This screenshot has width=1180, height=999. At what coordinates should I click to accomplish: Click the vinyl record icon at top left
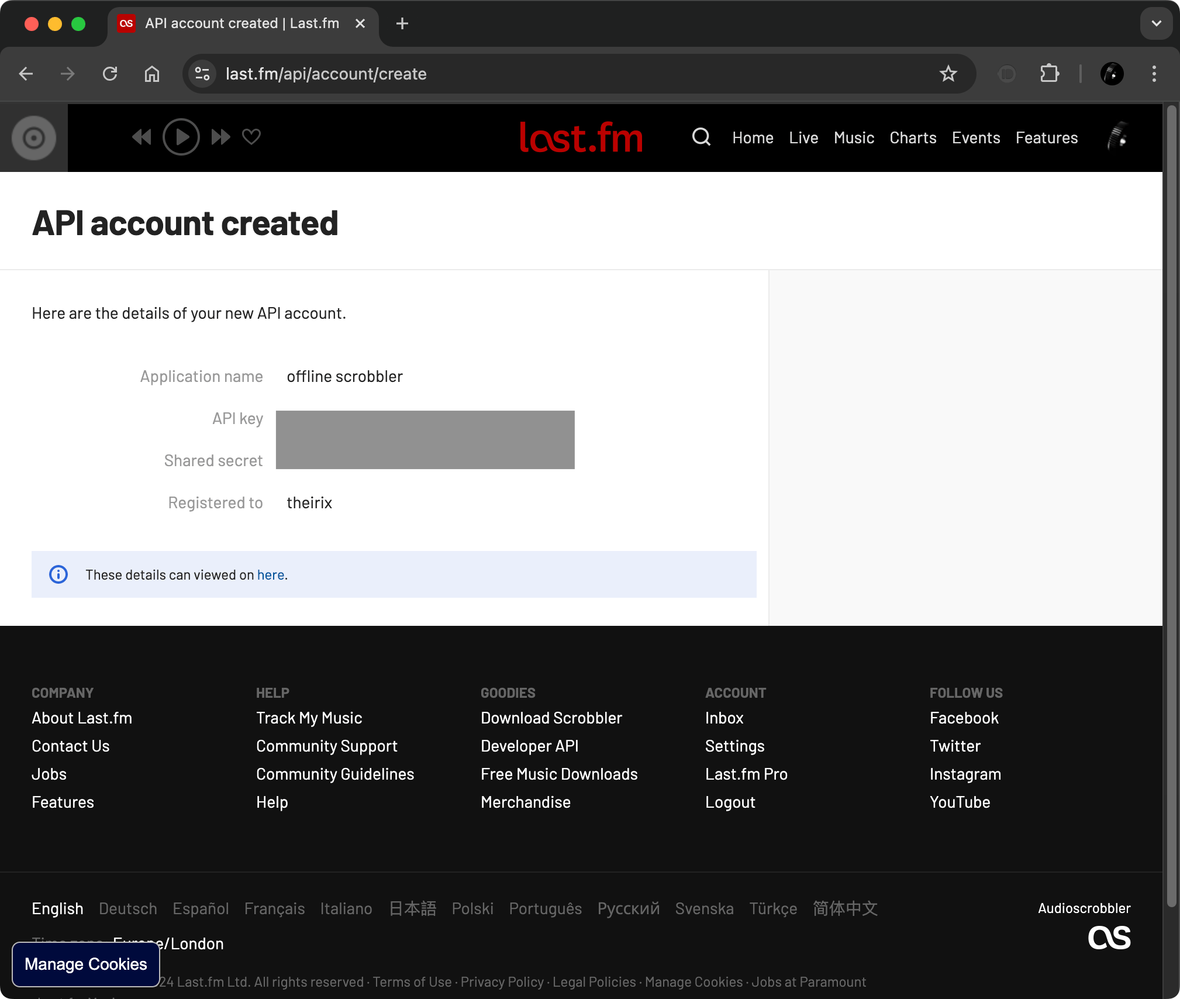pyautogui.click(x=33, y=137)
